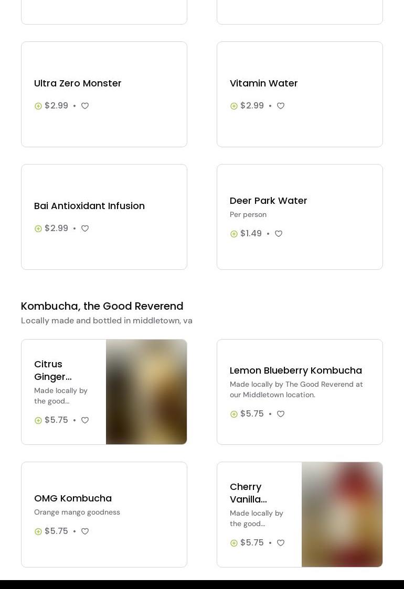Viewport: 404px width, 589px height.
Task: Select the Kombucha, the Good Reverend heading
Action: tap(102, 306)
